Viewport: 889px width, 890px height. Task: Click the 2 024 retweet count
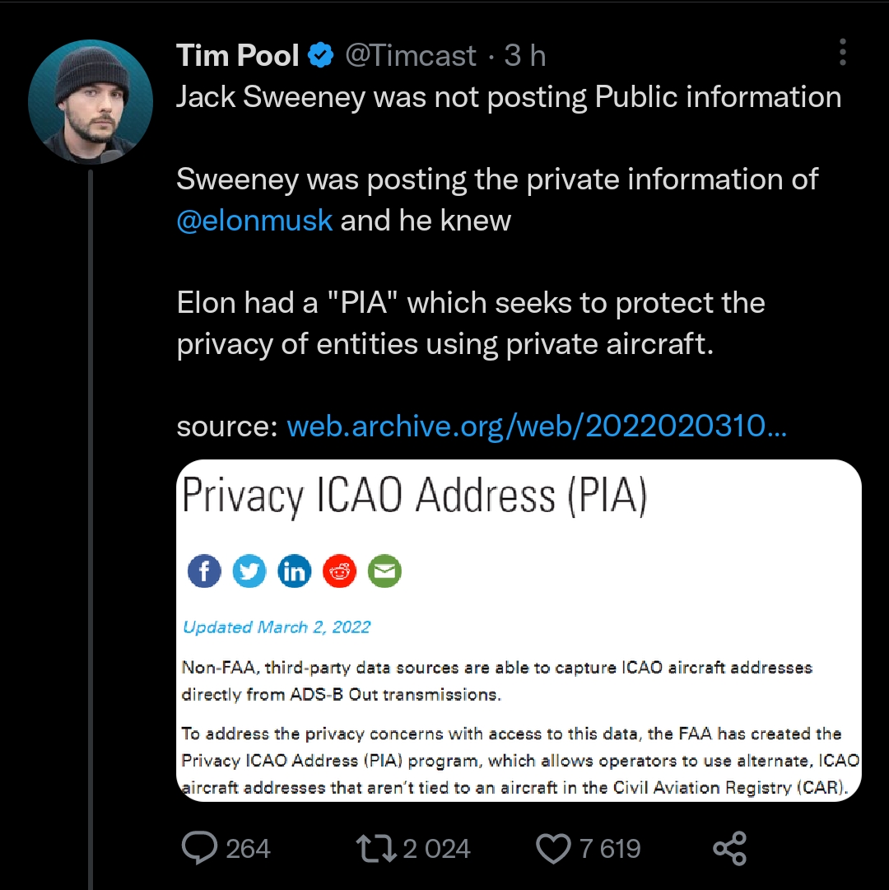(436, 849)
